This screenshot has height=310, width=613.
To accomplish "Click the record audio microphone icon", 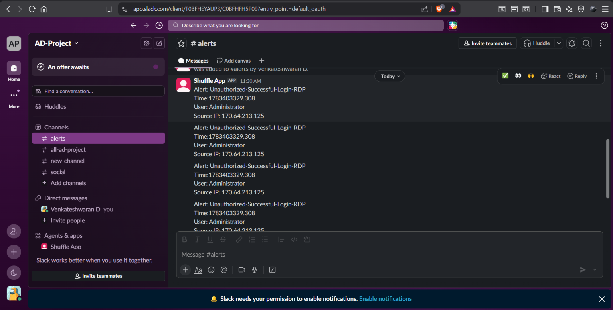I will [x=254, y=270].
